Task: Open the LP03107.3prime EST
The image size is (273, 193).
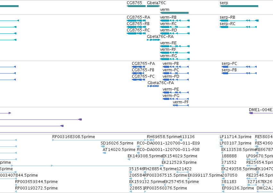Action: coord(221,146)
